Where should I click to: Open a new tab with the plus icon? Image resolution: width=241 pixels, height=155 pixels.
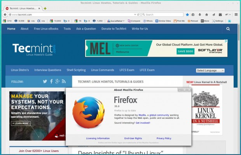click(45, 9)
